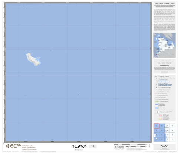
Task: Click the syllabic map title at the bottom
Action: [x=79, y=146]
